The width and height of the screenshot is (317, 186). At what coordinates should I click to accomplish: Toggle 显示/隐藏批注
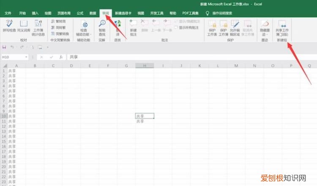[x=187, y=22]
